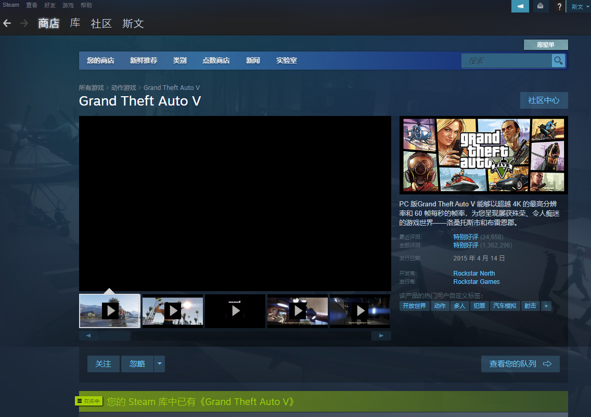Image resolution: width=591 pixels, height=417 pixels.
Task: Open 您的商店 in store nav
Action: 100,61
